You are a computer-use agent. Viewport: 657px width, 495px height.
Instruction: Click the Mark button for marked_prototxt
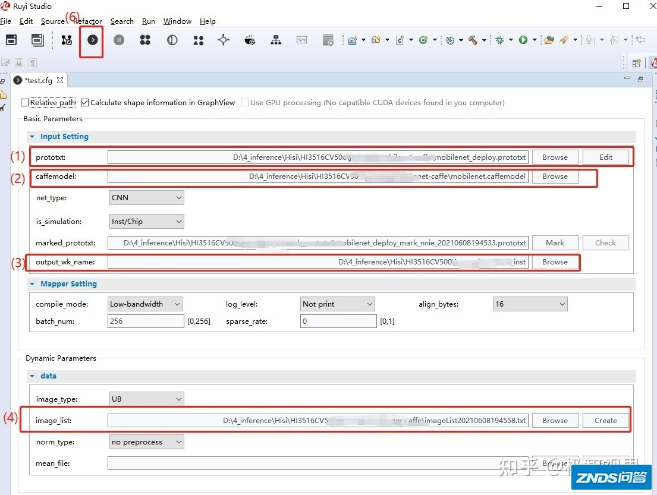(555, 243)
